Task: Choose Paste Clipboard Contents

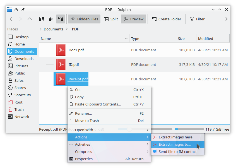Action: [x=109, y=104]
